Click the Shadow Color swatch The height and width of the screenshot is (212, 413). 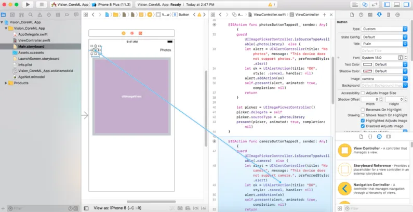pos(367,71)
